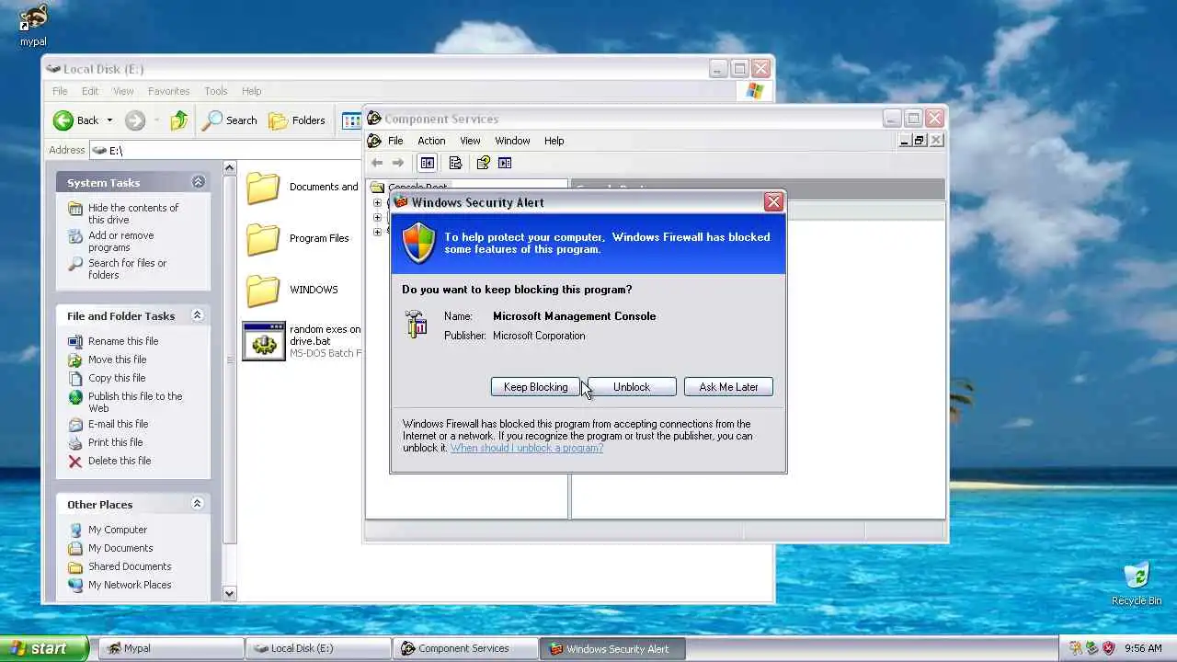The height and width of the screenshot is (662, 1177).
Task: Open Favorites menu in Local Disk window
Action: (169, 91)
